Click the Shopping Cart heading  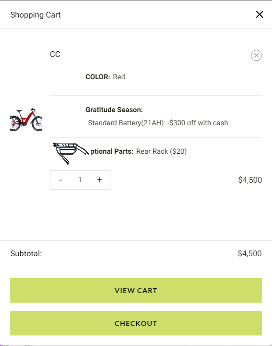(x=35, y=15)
